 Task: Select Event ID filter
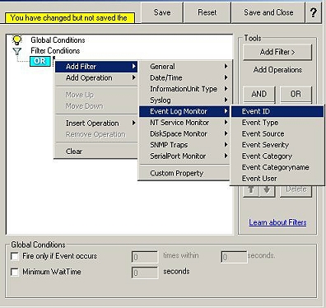tap(277, 111)
